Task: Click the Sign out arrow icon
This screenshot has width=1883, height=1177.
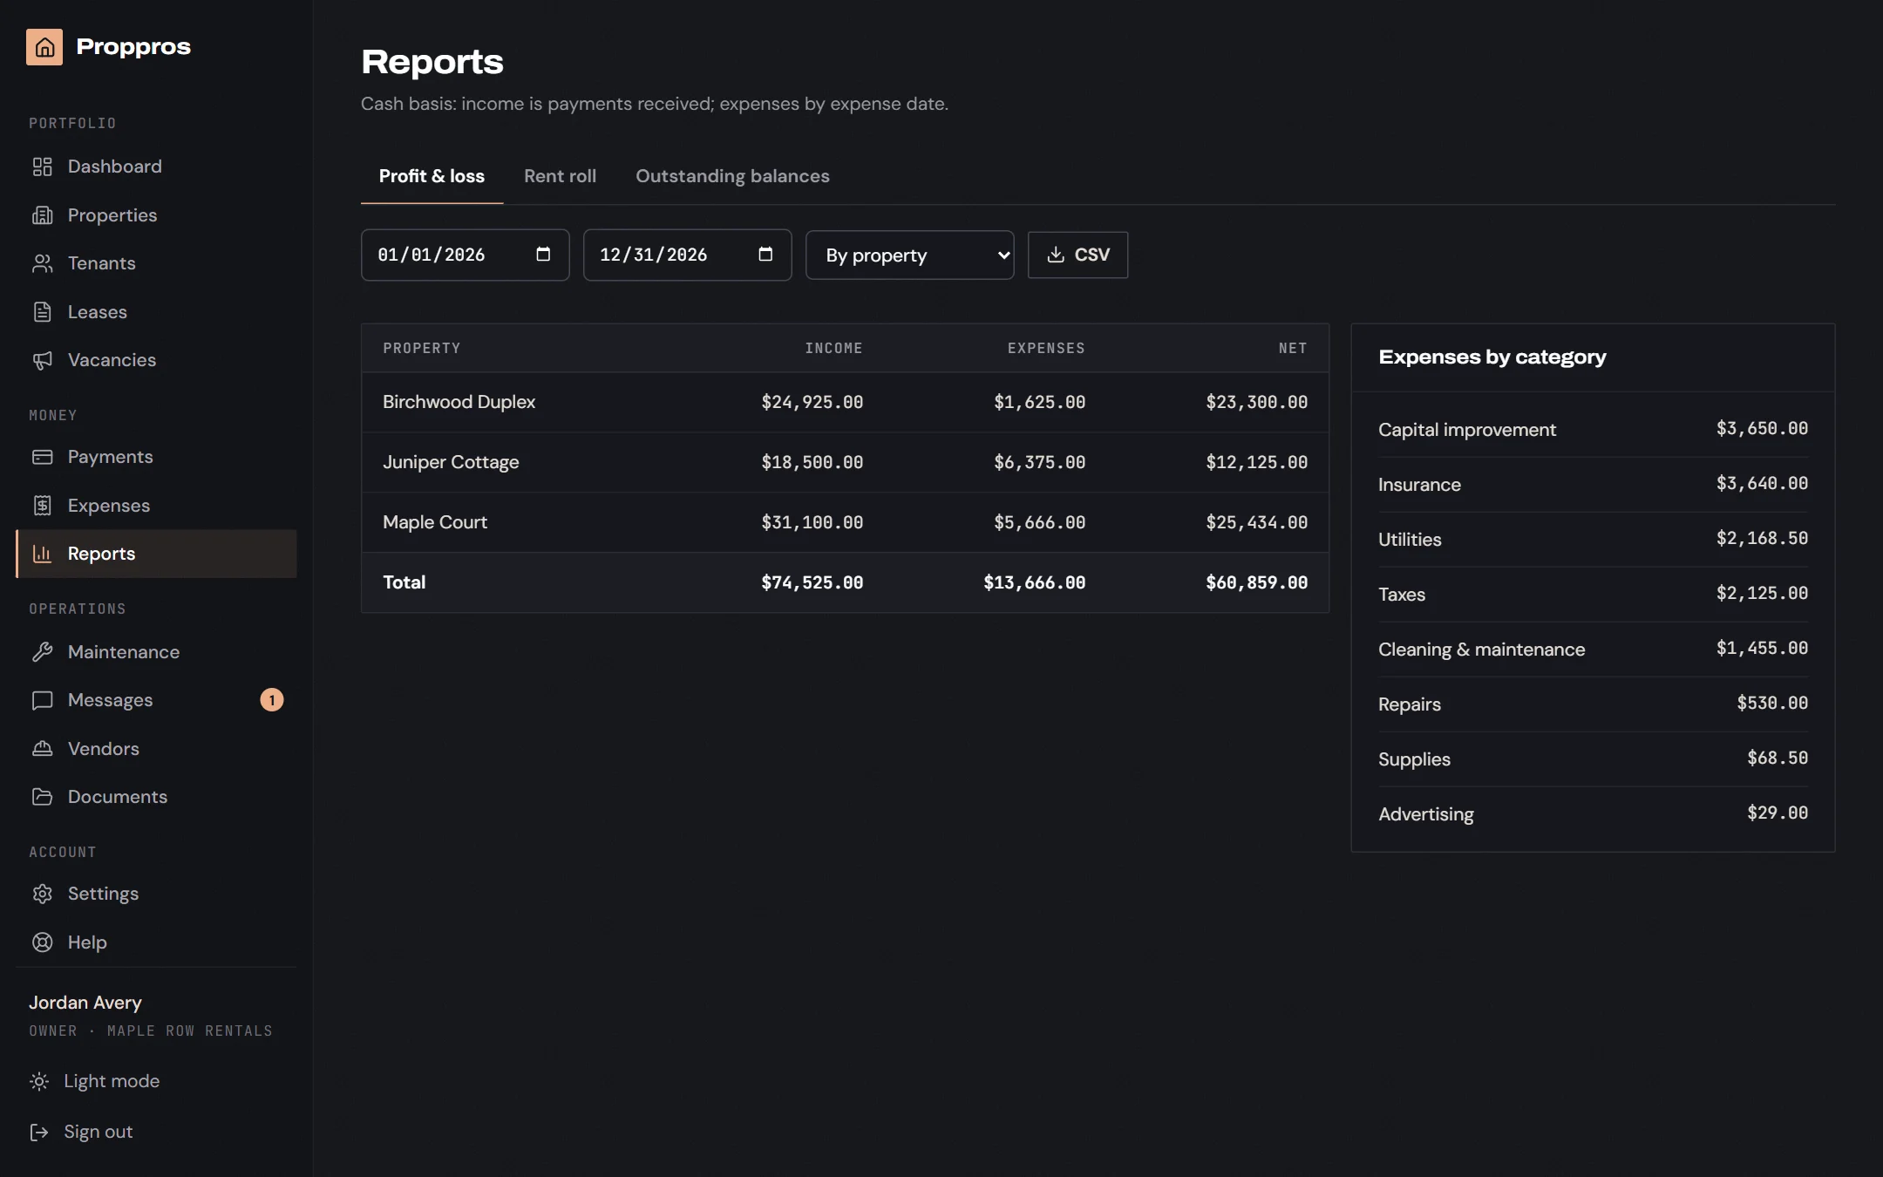Action: point(39,1132)
